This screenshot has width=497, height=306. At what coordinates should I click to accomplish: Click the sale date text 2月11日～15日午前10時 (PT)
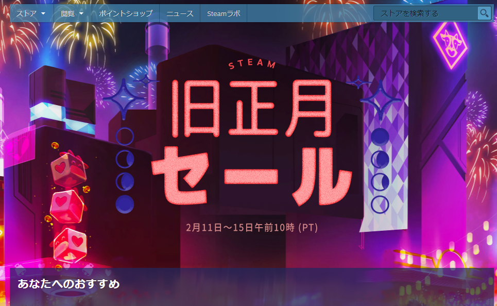point(252,227)
